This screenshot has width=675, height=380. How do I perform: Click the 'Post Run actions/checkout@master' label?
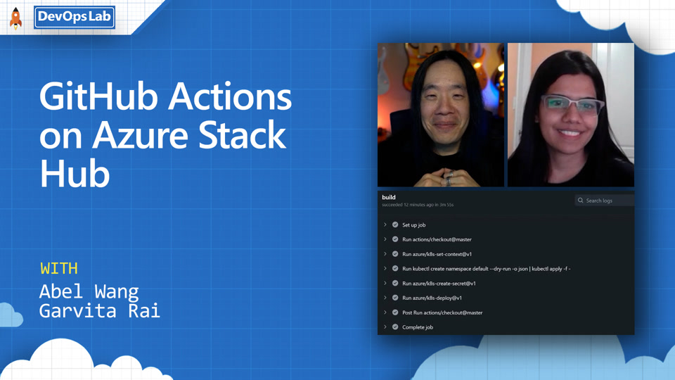point(442,312)
